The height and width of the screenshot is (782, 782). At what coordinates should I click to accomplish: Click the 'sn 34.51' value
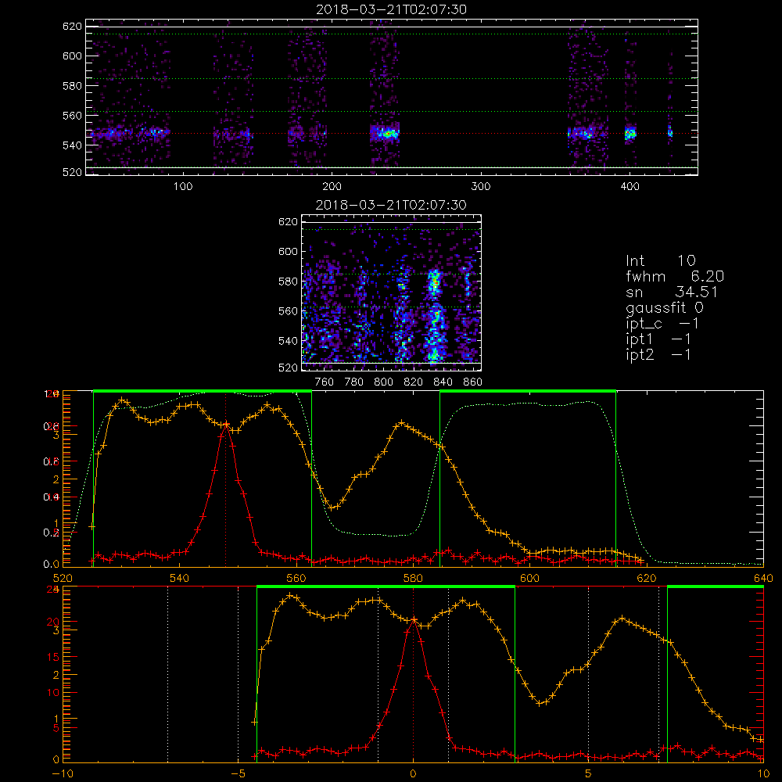(671, 292)
